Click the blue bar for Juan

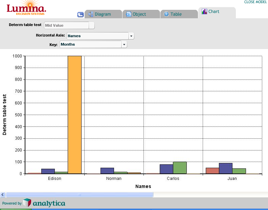[x=226, y=168]
